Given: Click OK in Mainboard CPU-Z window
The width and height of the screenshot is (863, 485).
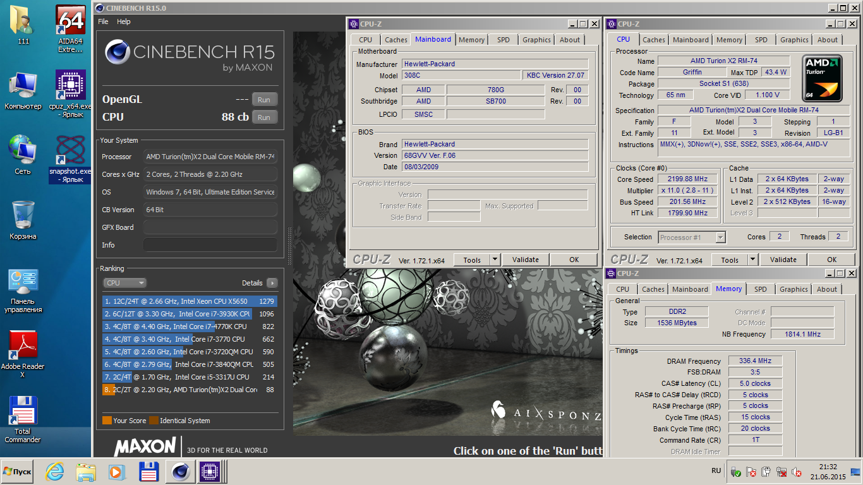Looking at the screenshot, I should tap(574, 260).
